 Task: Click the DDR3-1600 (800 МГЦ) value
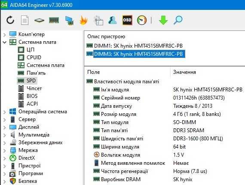(198, 139)
